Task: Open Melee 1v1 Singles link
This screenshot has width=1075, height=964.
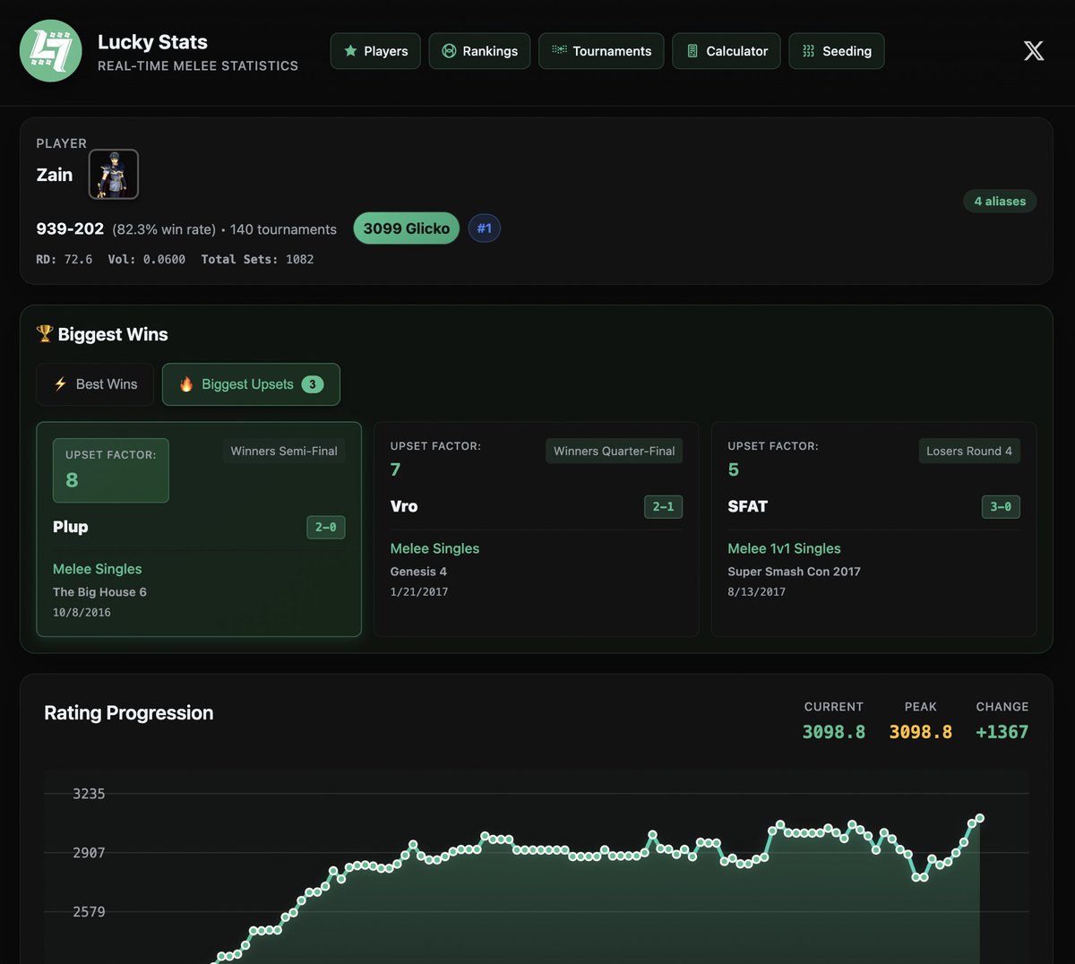Action: [x=785, y=548]
